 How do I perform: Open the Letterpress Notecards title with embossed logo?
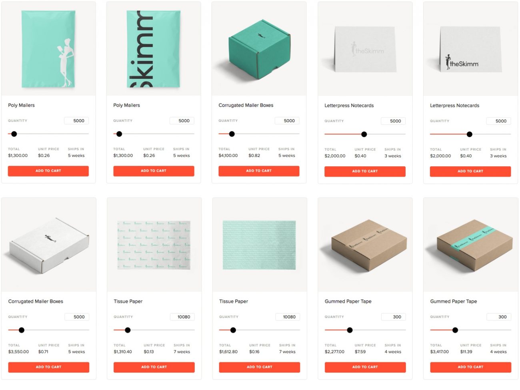point(349,105)
